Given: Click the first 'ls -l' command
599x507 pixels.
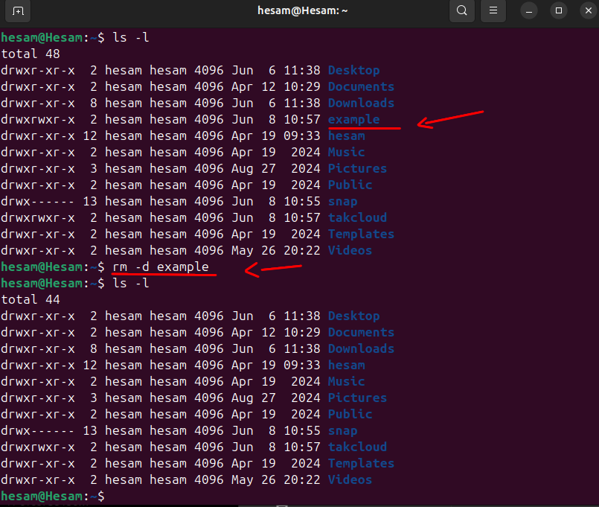Looking at the screenshot, I should click(131, 37).
